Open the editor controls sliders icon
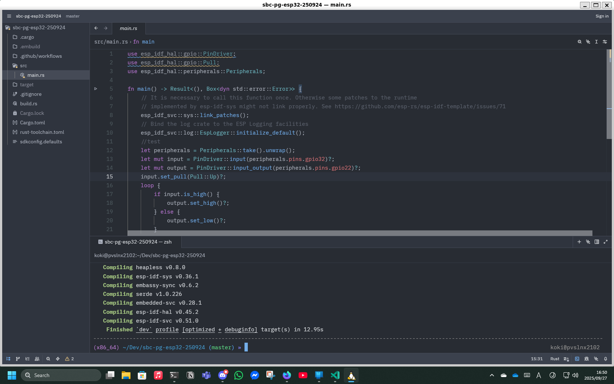This screenshot has height=384, width=614. pyautogui.click(x=605, y=42)
